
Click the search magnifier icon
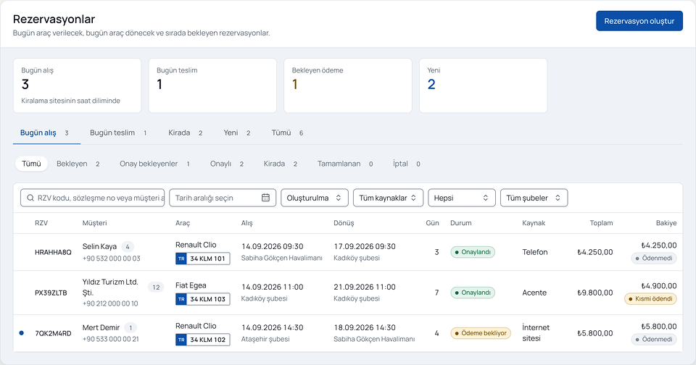(30, 198)
